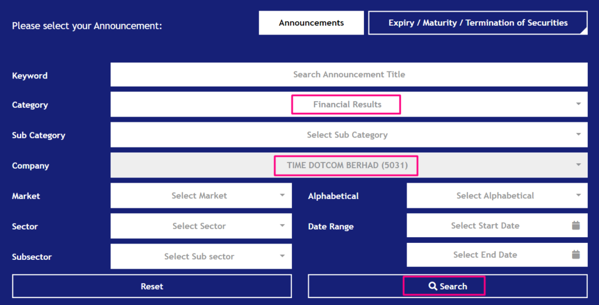
Task: Click the TIME DOTCOM BERHAD company field
Action: click(349, 165)
